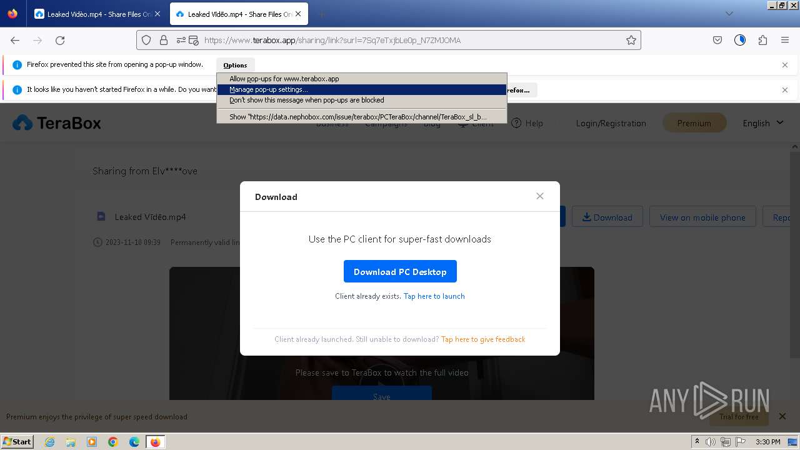Click the list all tabs chevron

point(729,14)
